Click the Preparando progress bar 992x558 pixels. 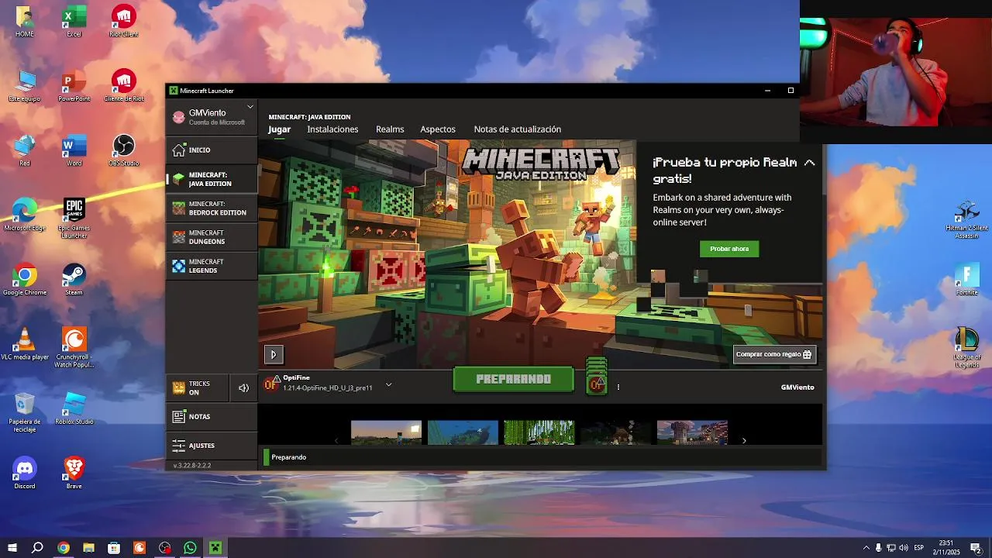tap(542, 457)
